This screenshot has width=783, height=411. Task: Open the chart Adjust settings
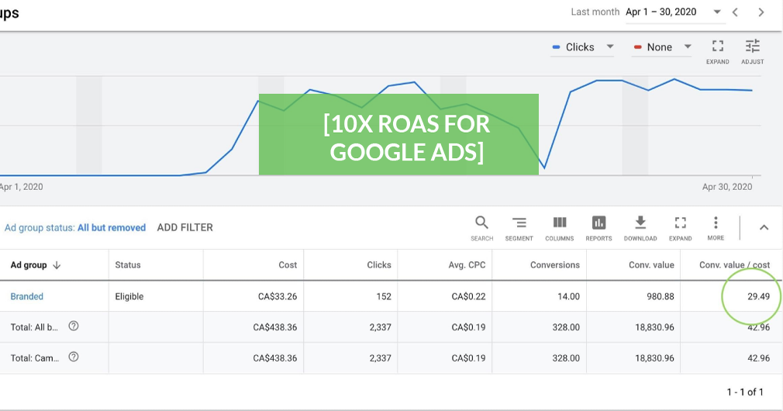click(752, 47)
